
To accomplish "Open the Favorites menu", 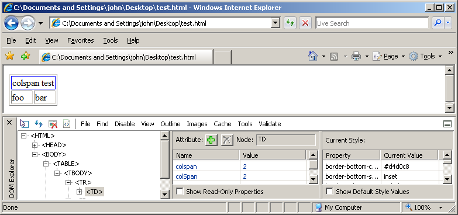I will click(81, 40).
